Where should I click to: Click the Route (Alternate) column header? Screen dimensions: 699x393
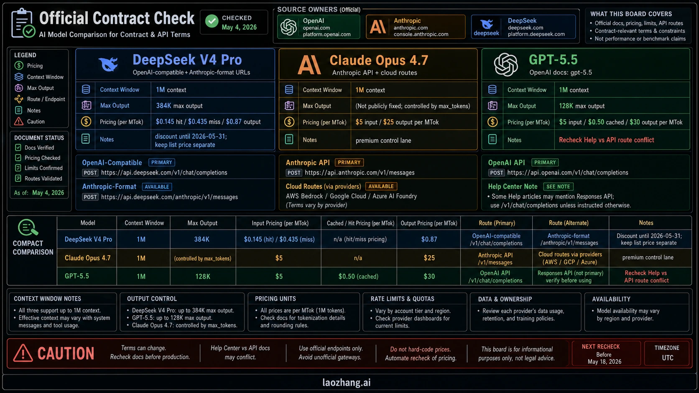569,223
